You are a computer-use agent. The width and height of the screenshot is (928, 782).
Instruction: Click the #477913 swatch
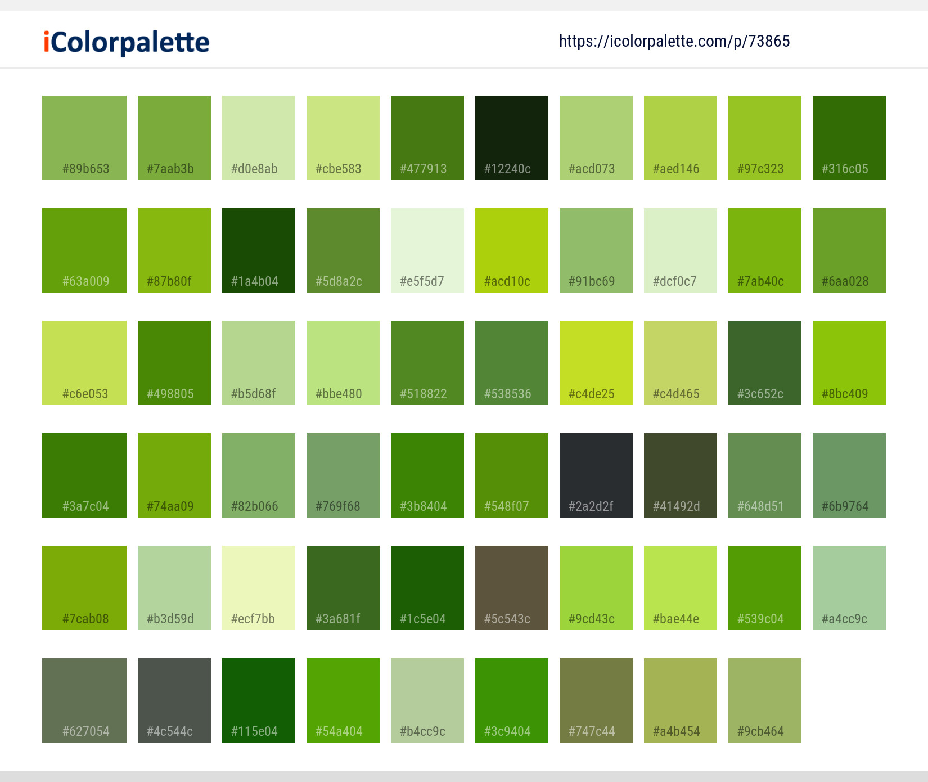point(427,138)
